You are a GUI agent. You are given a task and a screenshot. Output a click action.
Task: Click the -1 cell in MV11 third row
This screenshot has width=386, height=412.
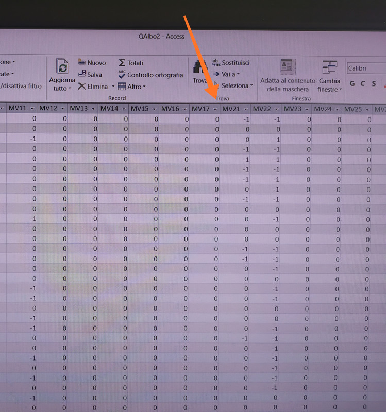[22, 139]
